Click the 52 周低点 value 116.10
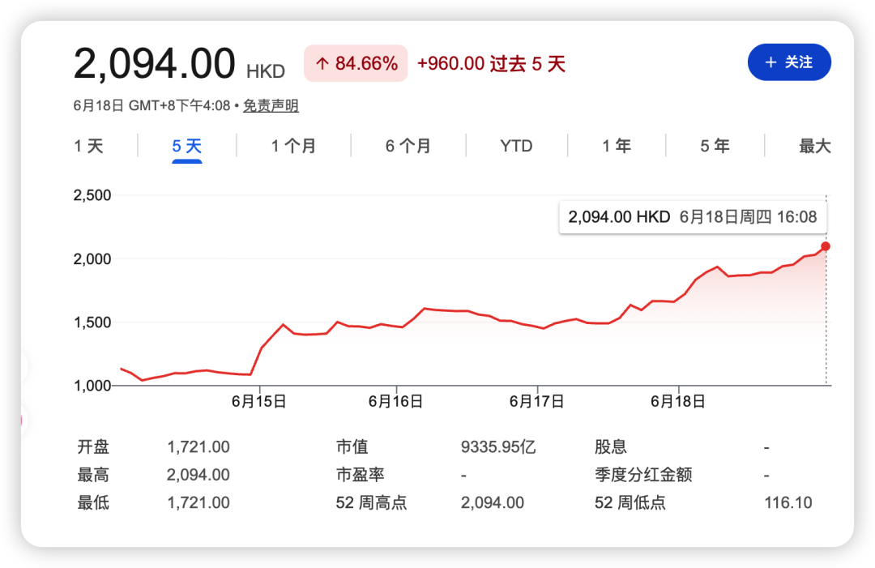 [x=788, y=502]
